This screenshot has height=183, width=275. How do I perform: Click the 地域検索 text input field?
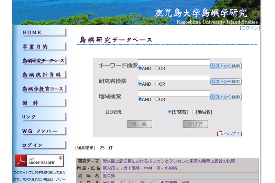coord(174,93)
